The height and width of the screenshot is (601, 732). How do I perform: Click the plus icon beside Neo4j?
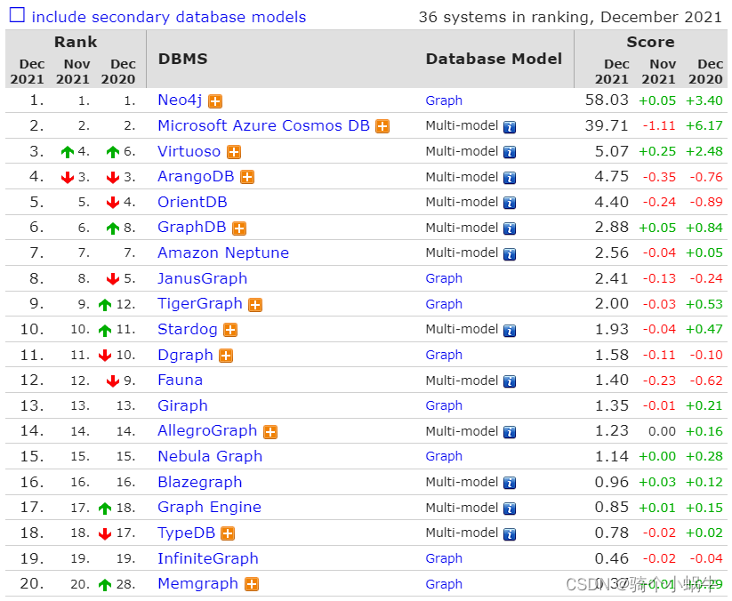[215, 101]
